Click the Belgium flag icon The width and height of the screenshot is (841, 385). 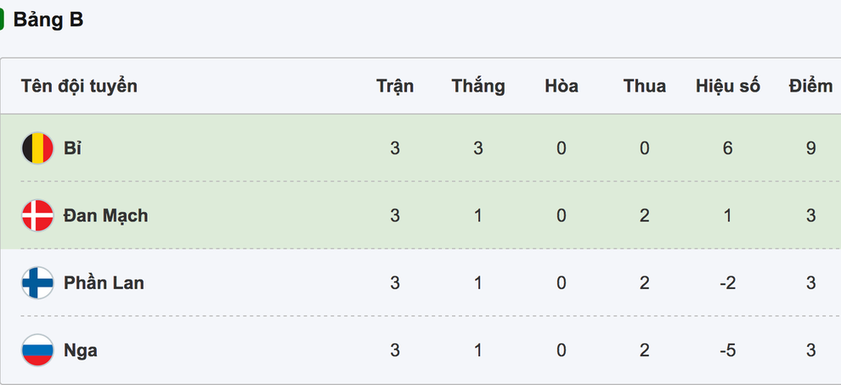tap(37, 148)
